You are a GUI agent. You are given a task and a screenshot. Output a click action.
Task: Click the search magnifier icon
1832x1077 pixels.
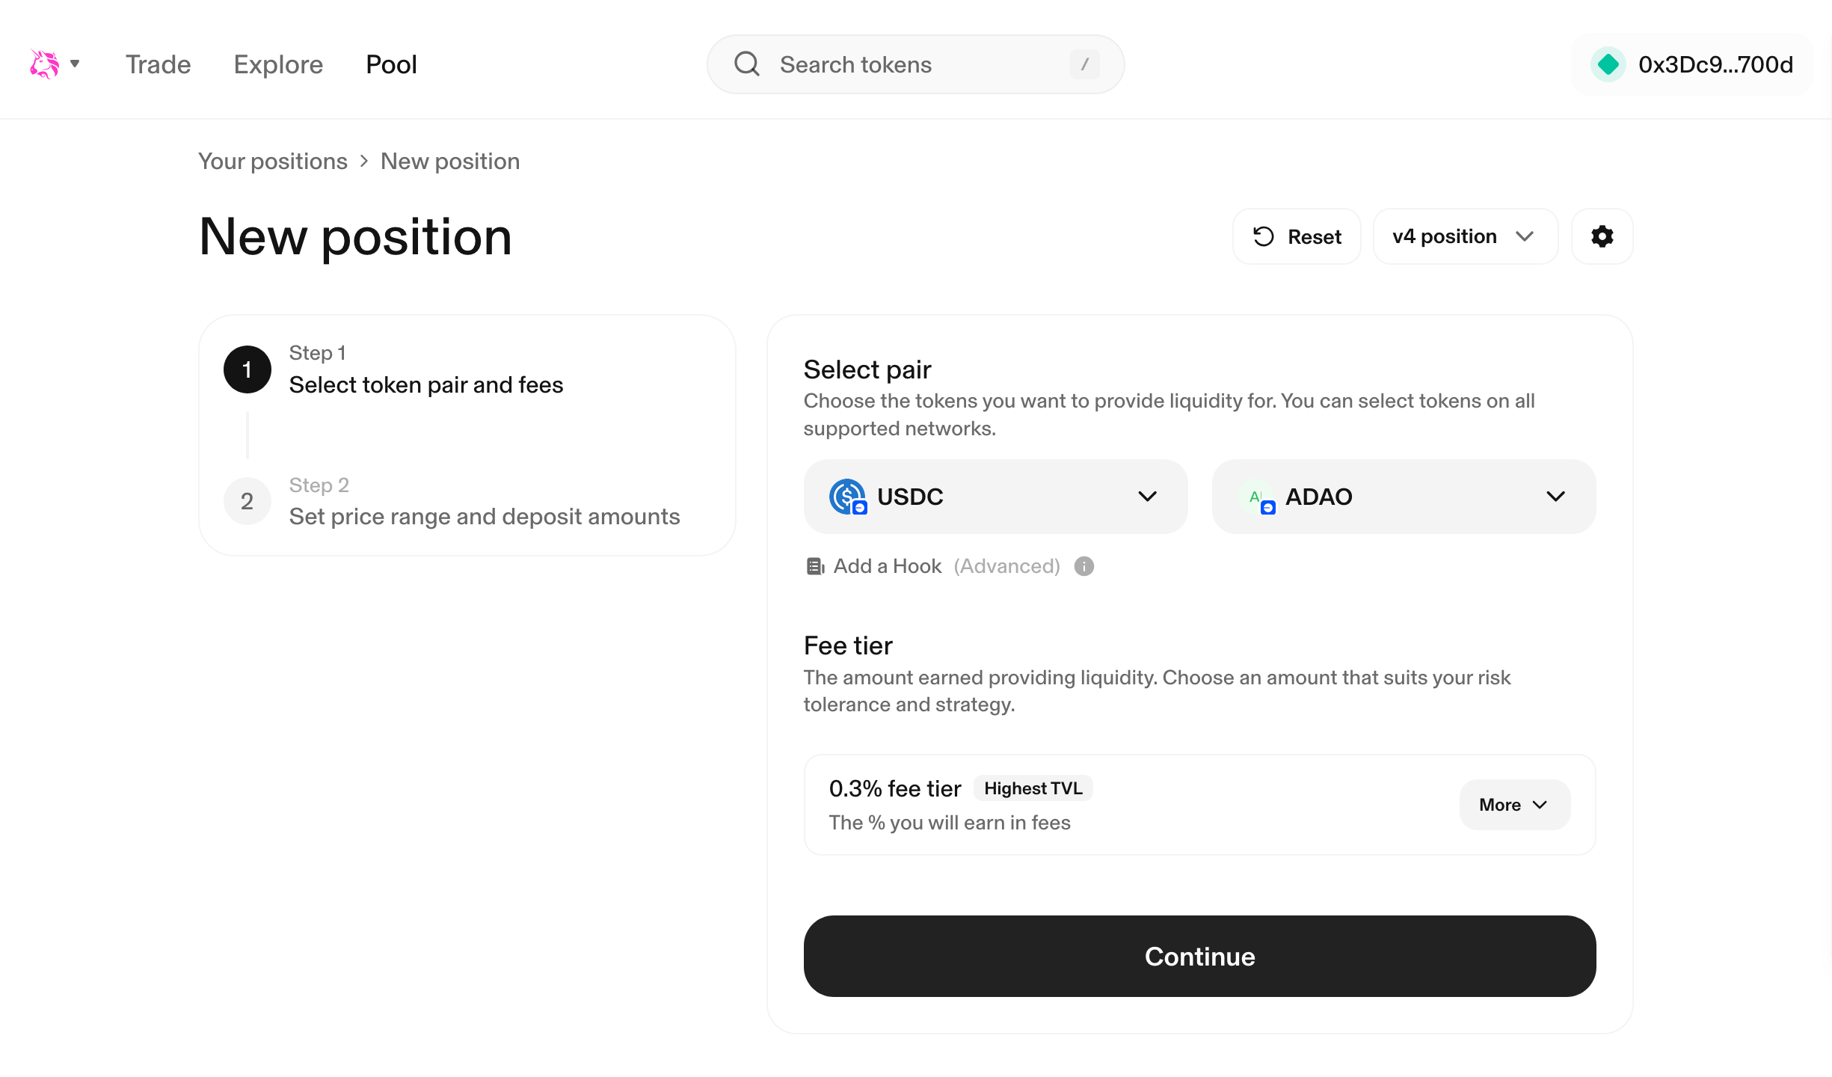pos(746,64)
